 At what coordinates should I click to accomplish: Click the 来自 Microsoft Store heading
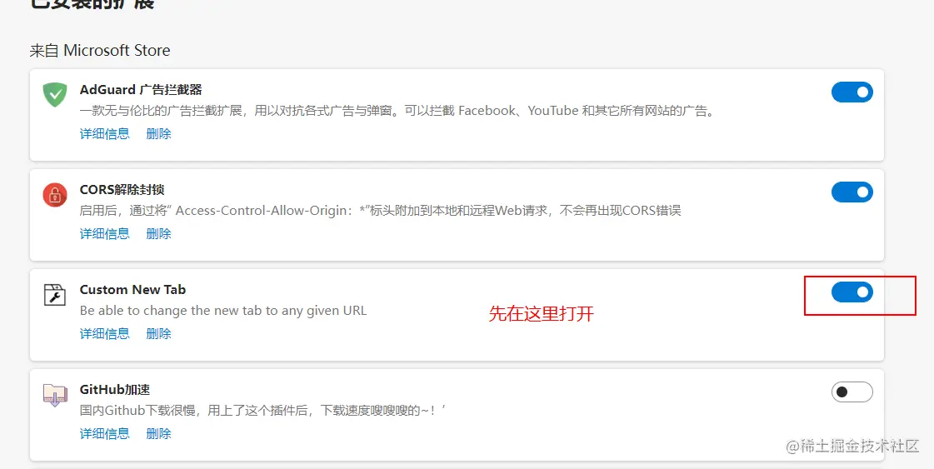click(x=100, y=51)
